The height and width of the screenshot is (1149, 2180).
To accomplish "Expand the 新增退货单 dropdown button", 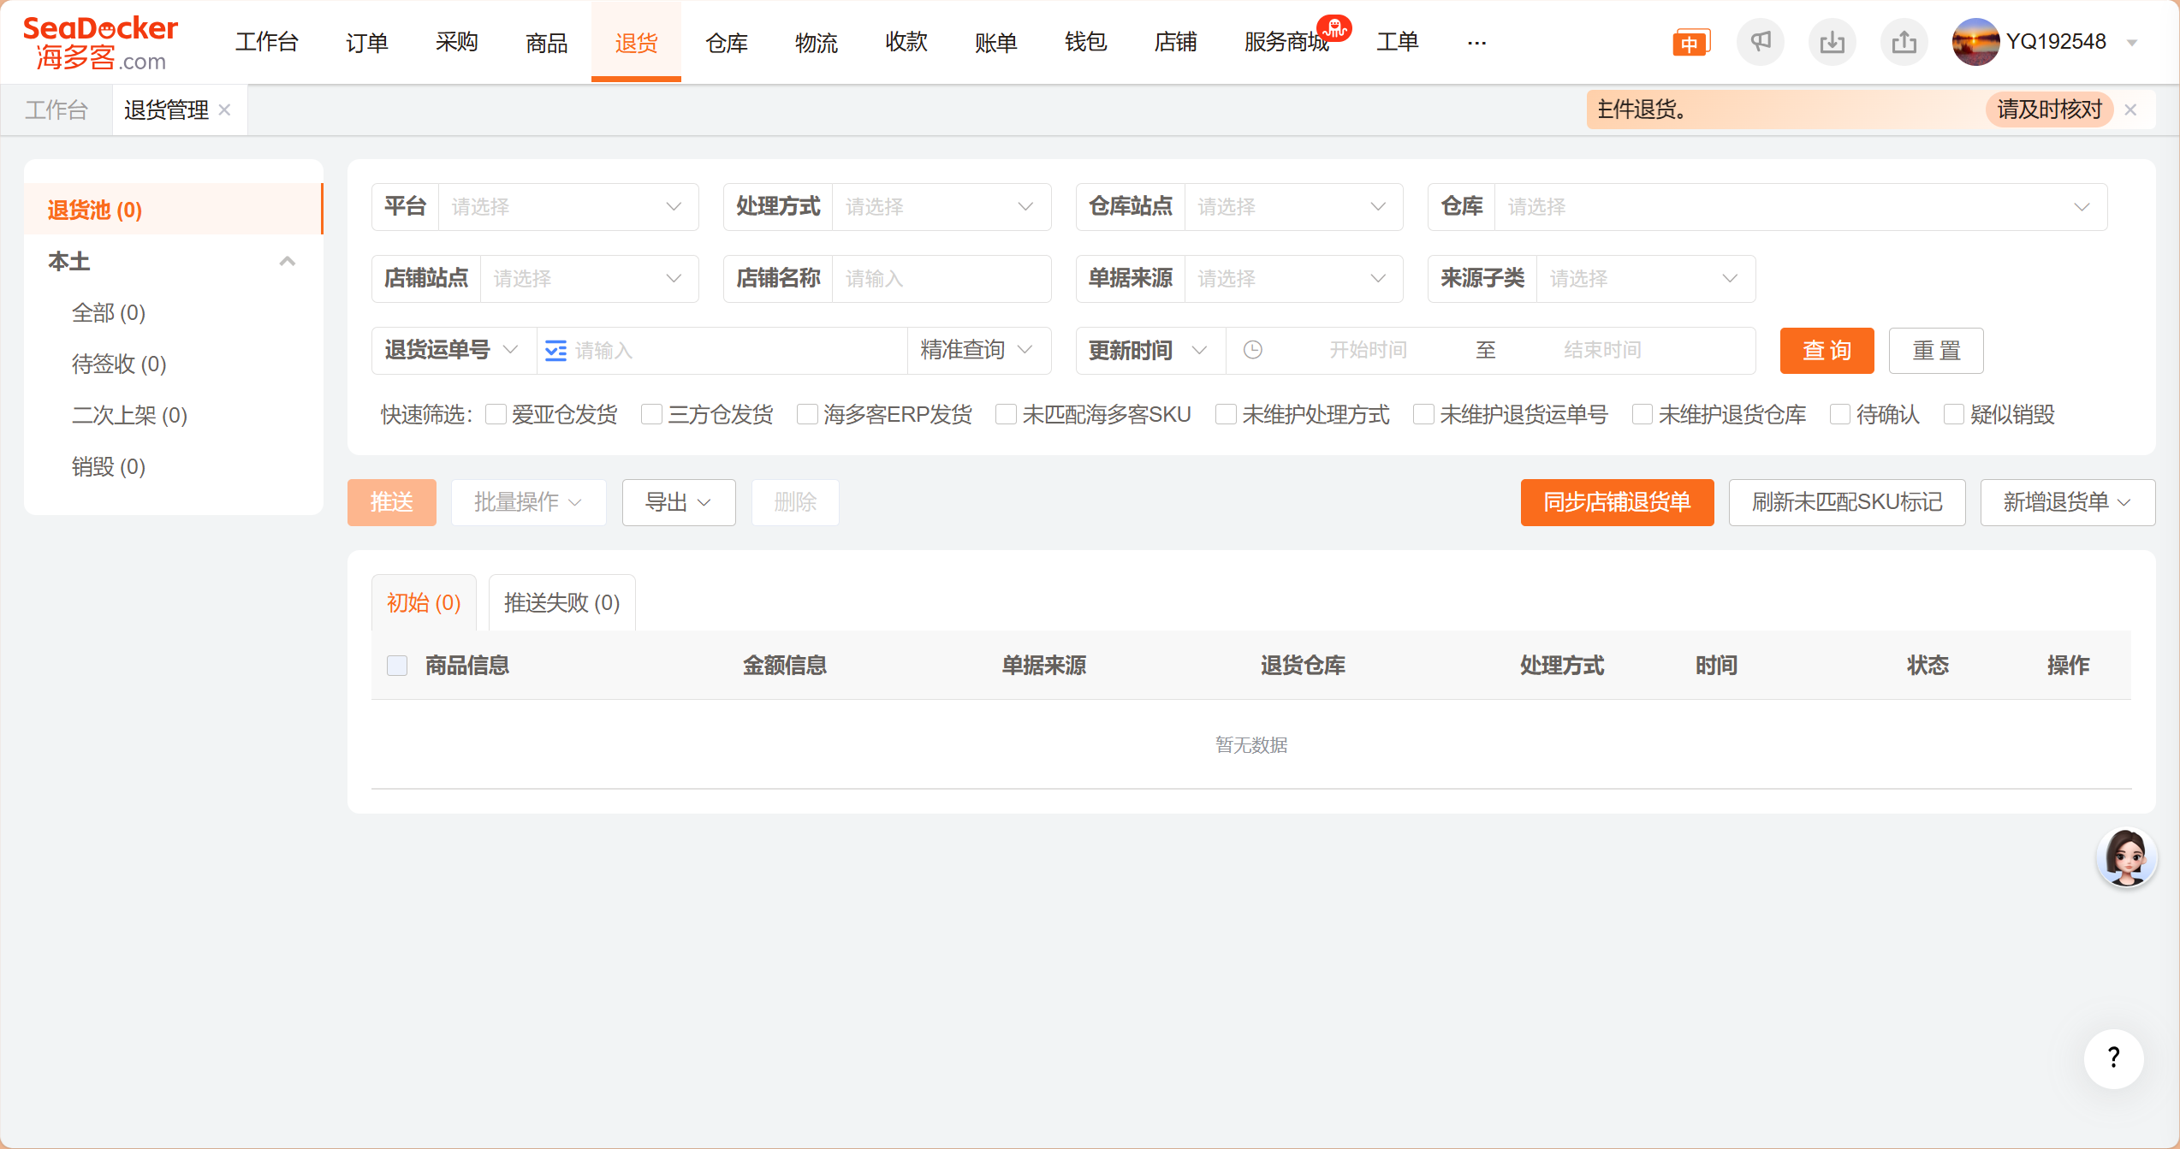I will point(2066,502).
